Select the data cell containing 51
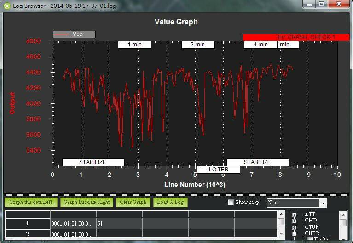Screen dimensions: 353x243 click(119, 223)
